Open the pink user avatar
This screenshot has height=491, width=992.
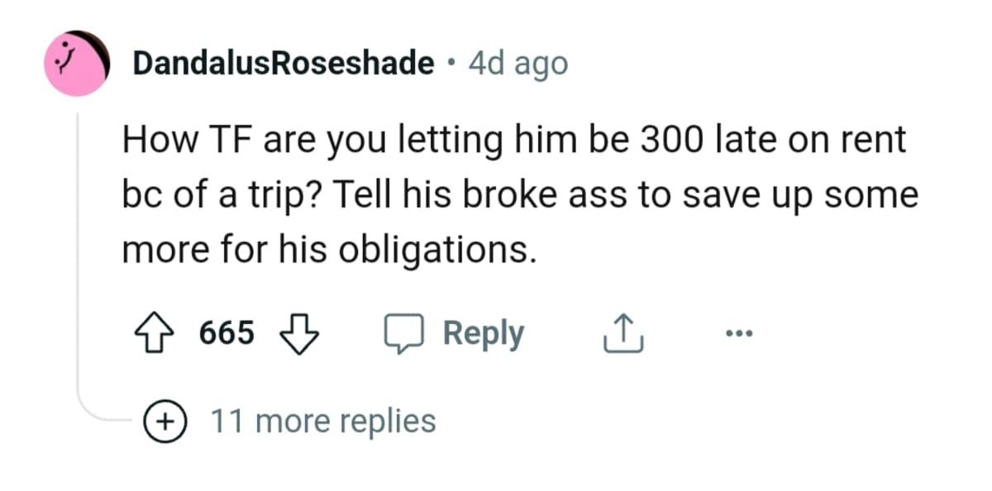[78, 64]
